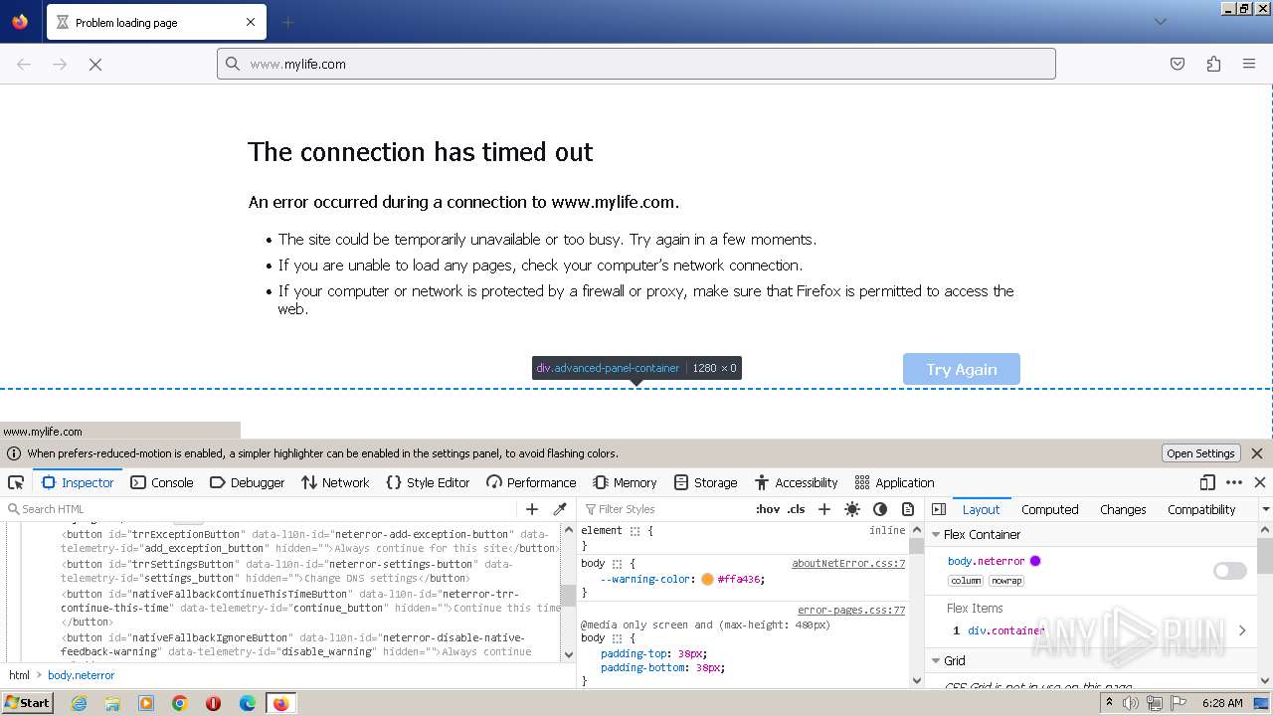The height and width of the screenshot is (716, 1273).
Task: Toggle light color scheme simulation
Action: pyautogui.click(x=852, y=509)
